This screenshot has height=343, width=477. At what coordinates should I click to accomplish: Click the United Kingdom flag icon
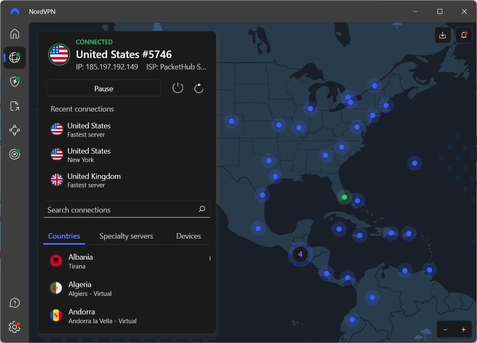pyautogui.click(x=57, y=180)
